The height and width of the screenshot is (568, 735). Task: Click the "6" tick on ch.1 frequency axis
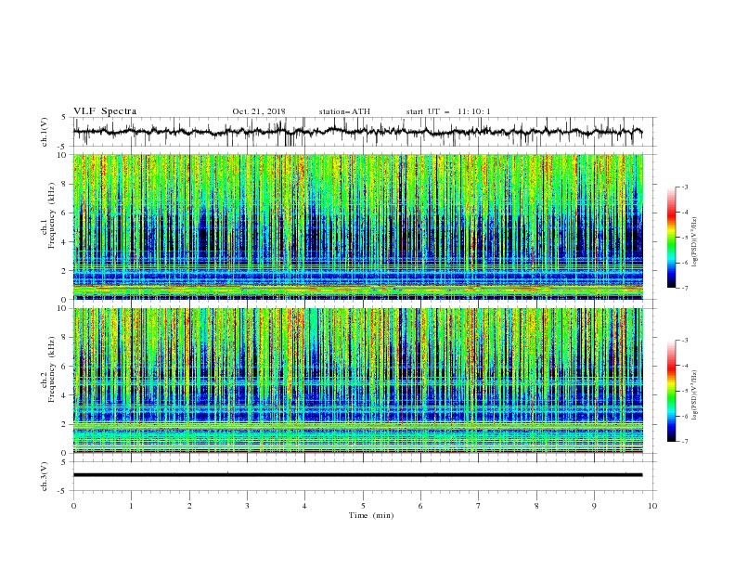pos(65,213)
